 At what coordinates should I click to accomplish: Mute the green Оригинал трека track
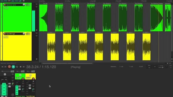(x=37, y=4)
